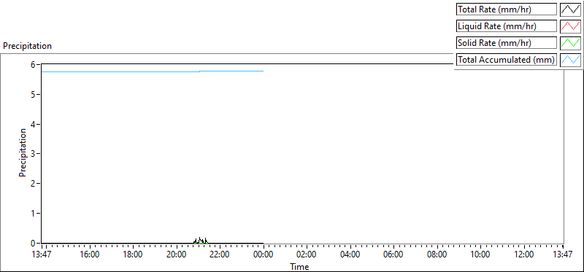
Task: Click the ending 13:47 time axis label
Action: click(563, 255)
